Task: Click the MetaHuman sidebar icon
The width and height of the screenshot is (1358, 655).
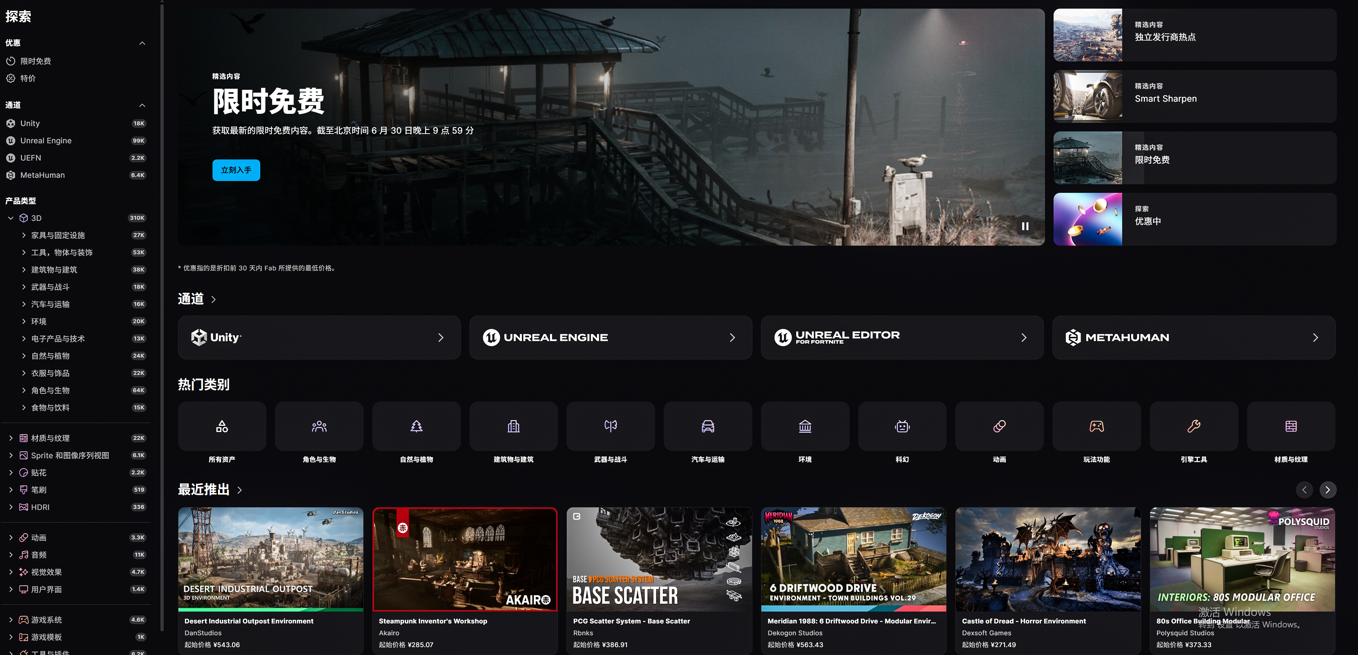Action: (10, 175)
